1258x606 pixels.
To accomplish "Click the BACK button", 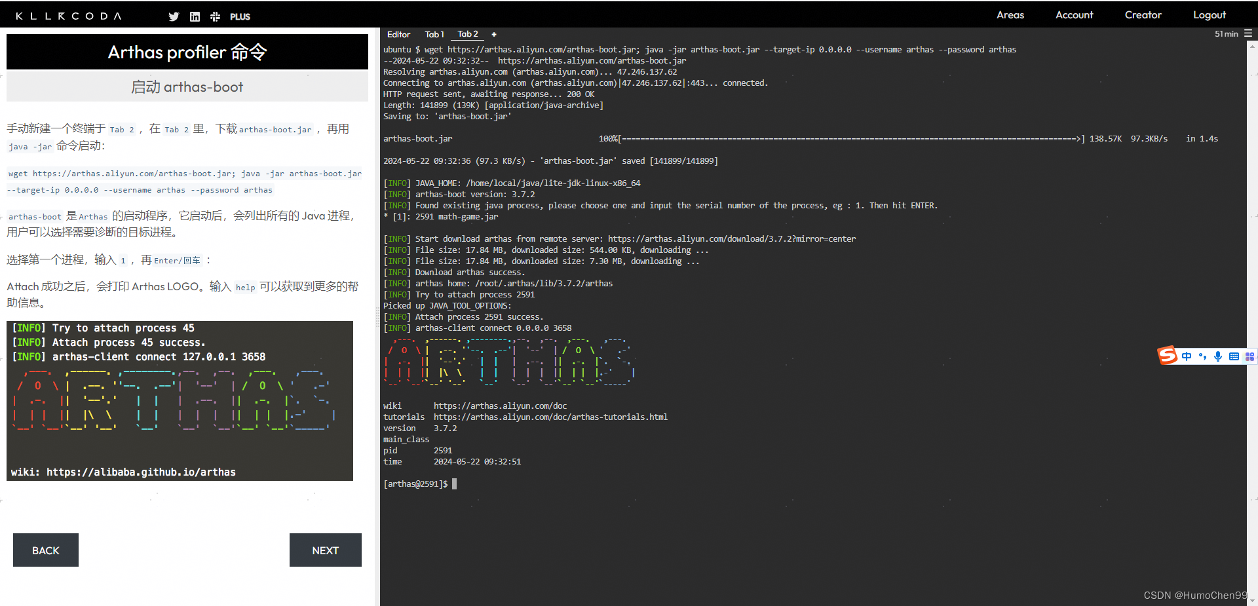I will (45, 550).
